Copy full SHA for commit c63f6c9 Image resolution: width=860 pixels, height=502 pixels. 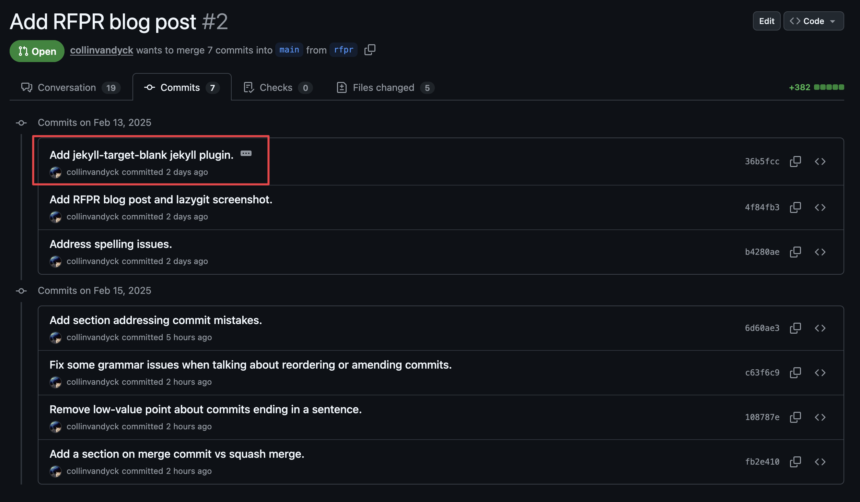(x=795, y=373)
